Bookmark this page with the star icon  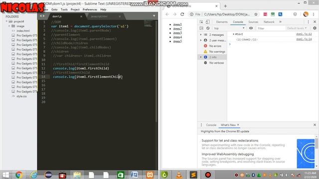coord(256,14)
